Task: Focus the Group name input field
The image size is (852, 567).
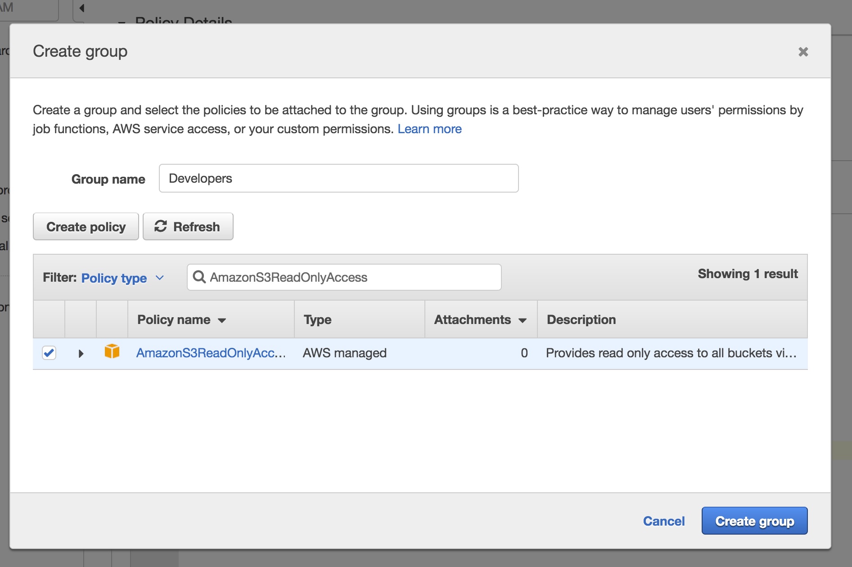Action: coord(339,178)
